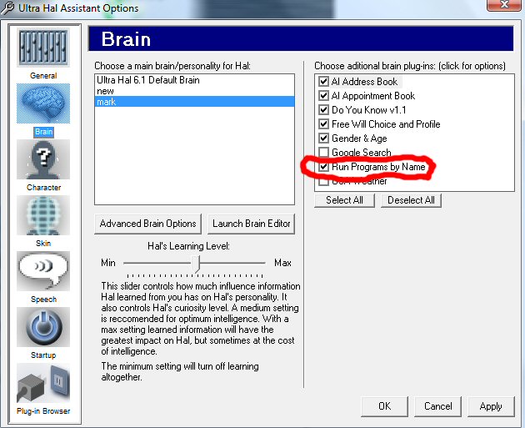Click the Gender & Age plug-in label
The image size is (525, 428).
tap(359, 138)
